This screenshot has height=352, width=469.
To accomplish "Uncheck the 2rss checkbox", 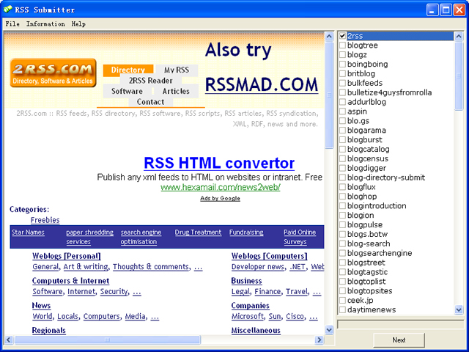I will [342, 36].
